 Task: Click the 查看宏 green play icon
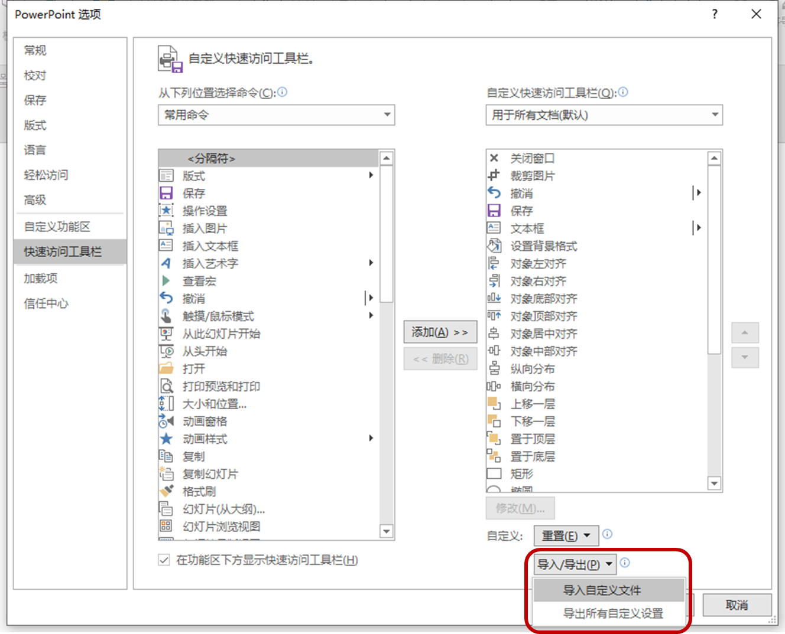[x=166, y=281]
